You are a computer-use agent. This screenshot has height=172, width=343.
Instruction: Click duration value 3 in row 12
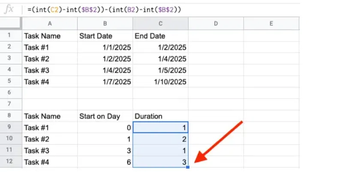[x=160, y=162]
